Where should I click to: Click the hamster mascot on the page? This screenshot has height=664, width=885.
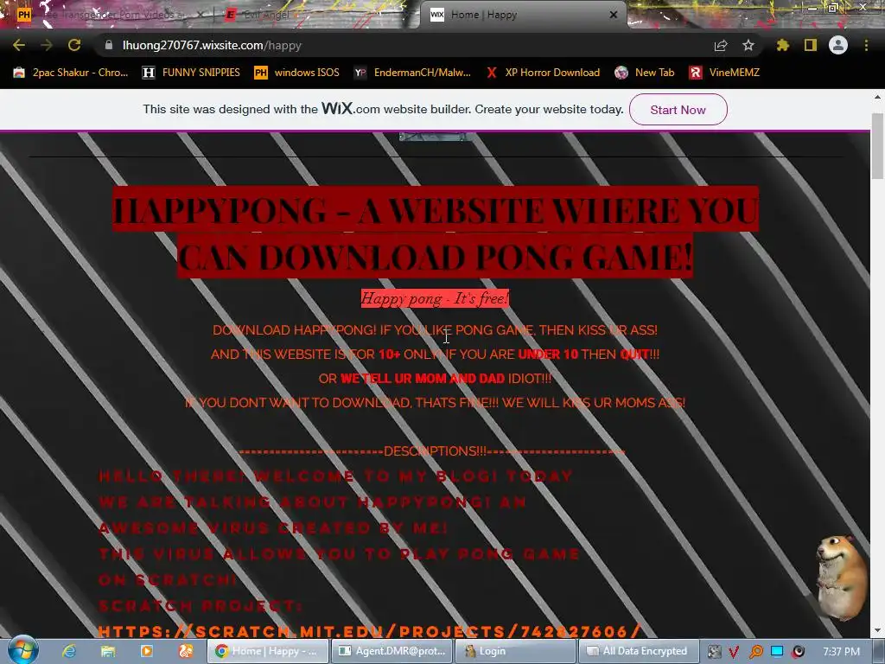[841, 578]
